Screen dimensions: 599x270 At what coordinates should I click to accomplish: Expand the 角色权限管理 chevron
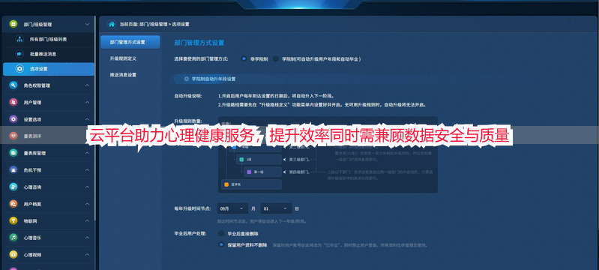pos(87,85)
